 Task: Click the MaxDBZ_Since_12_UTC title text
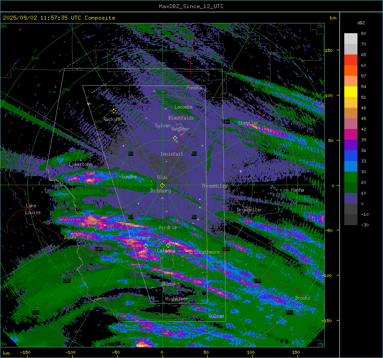[x=191, y=6]
